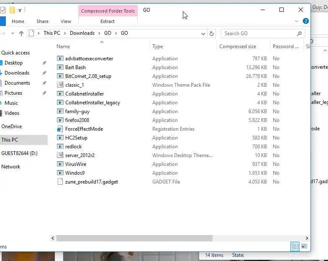328x261 pixels.
Task: Expand chevron after Downloads in path
Action: click(x=100, y=34)
